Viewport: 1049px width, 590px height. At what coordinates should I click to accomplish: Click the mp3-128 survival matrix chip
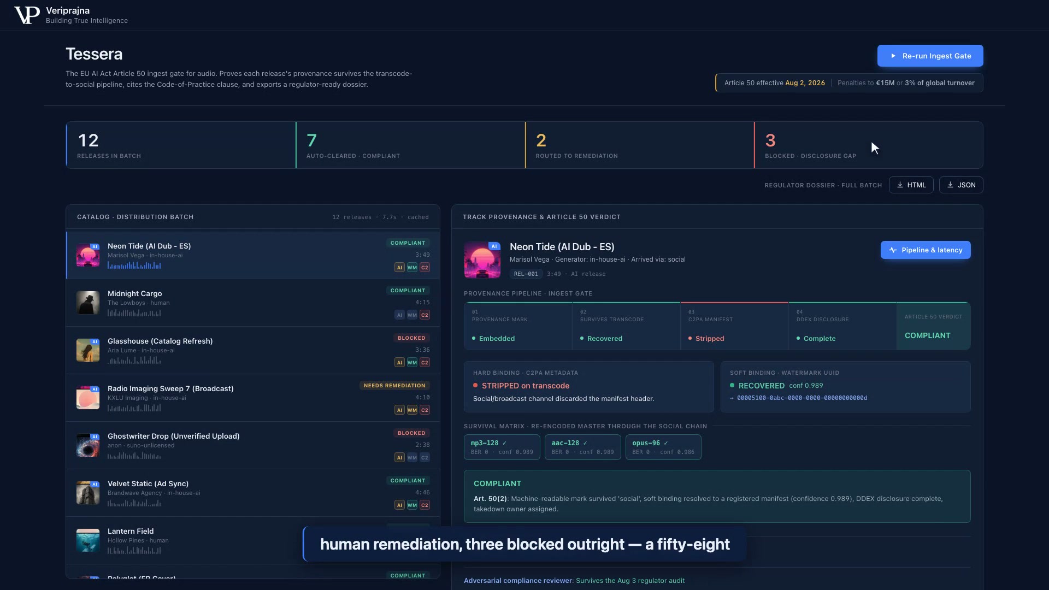click(x=502, y=447)
